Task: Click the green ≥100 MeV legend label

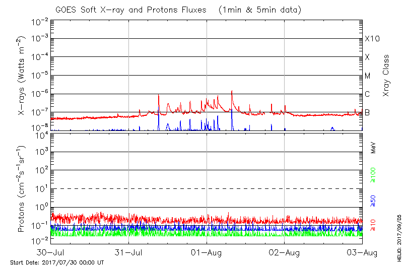Action: pyautogui.click(x=374, y=176)
